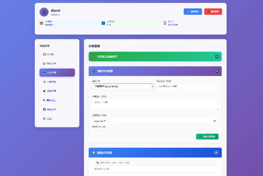Image resolution: width=263 pixels, height=176 pixels.
Task: Click the share description text area
Action: click(x=155, y=104)
